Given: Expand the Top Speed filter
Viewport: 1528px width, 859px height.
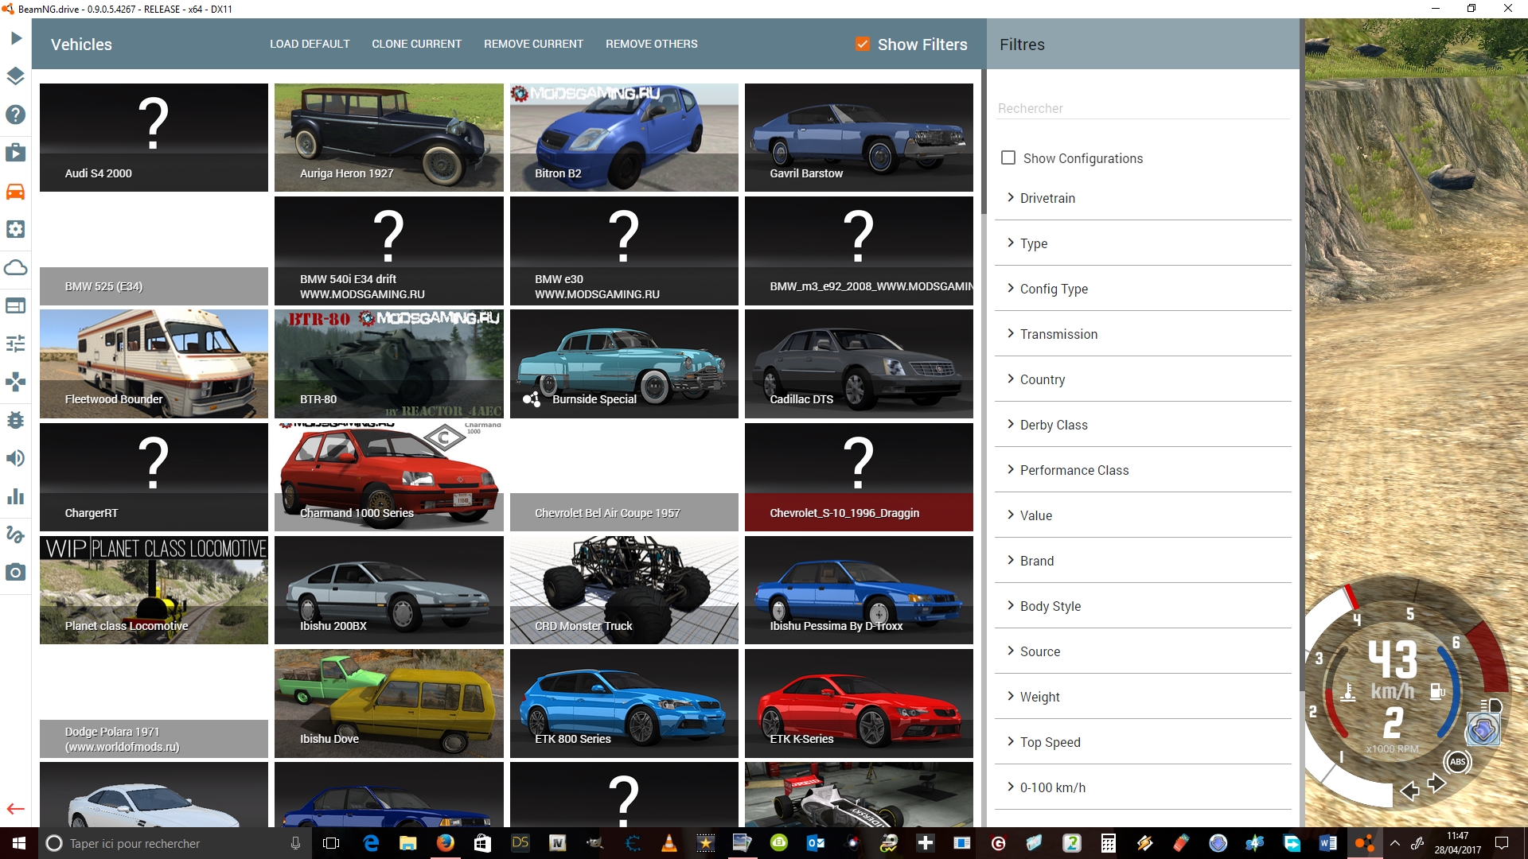Looking at the screenshot, I should tap(1143, 742).
